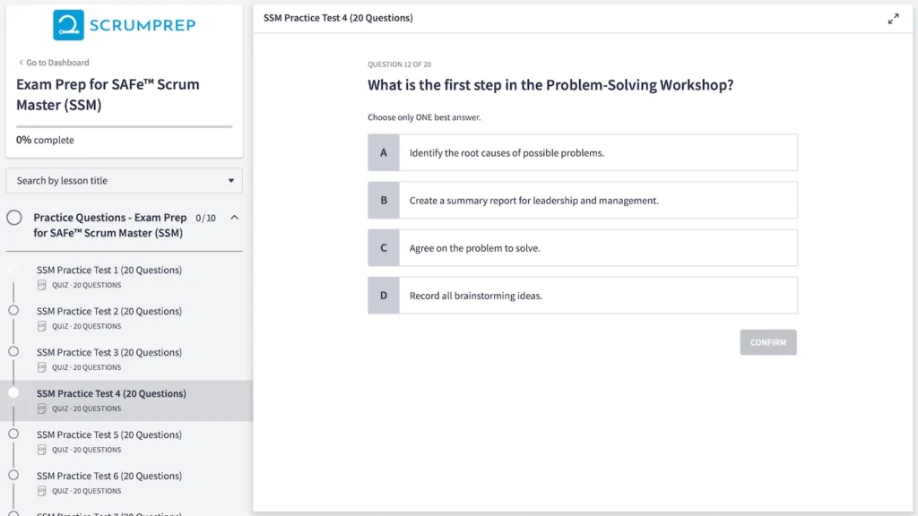Image resolution: width=918 pixels, height=516 pixels.
Task: Click the quiz icon under SSM Practice Test 6
Action: [42, 490]
